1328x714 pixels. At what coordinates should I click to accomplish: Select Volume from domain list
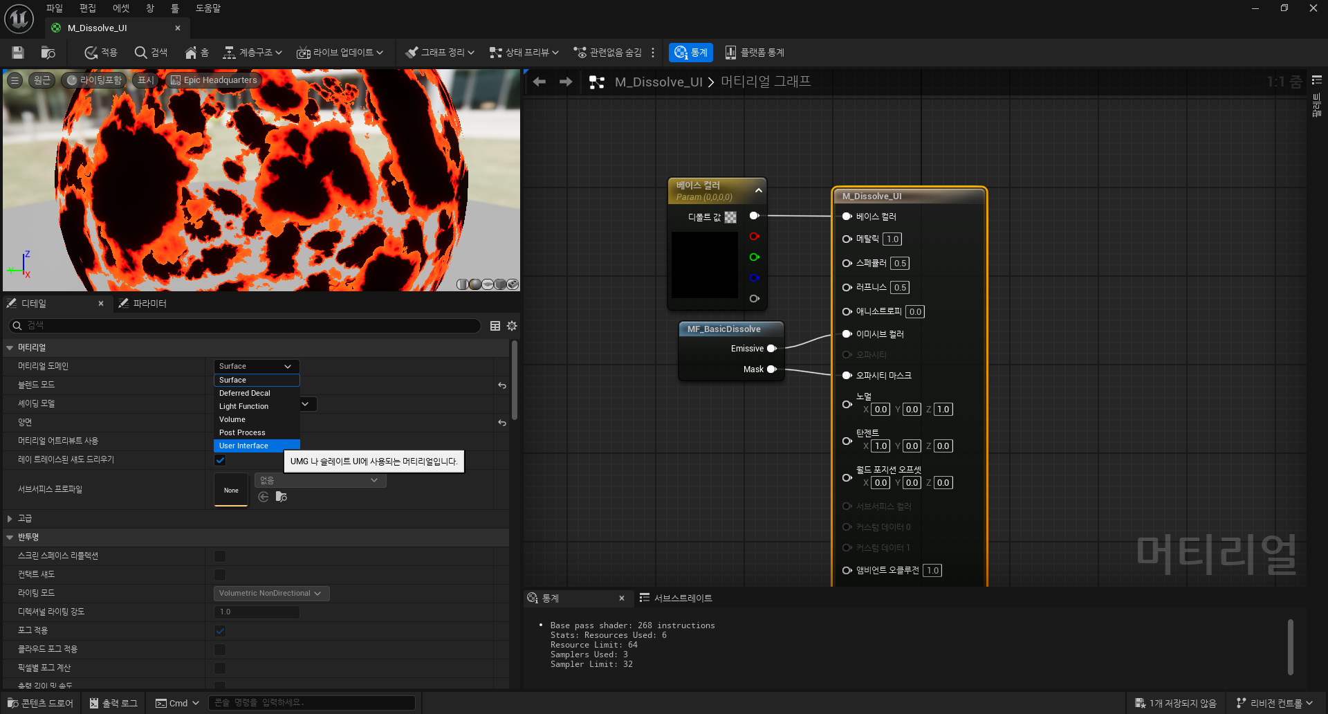pos(257,419)
